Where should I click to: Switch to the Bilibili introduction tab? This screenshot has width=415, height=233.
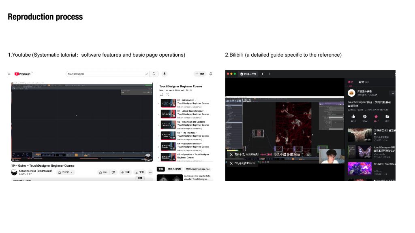(351, 82)
